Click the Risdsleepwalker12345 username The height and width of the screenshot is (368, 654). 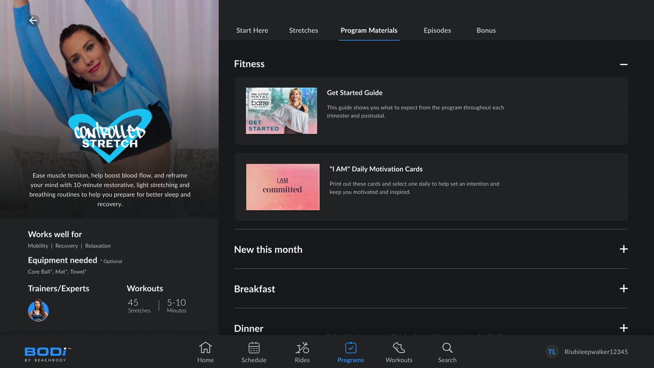point(596,352)
